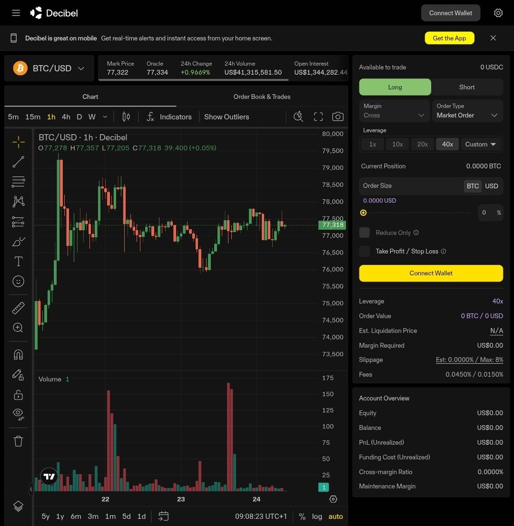Click the TradingView logo on chart
514x526 pixels.
49,477
